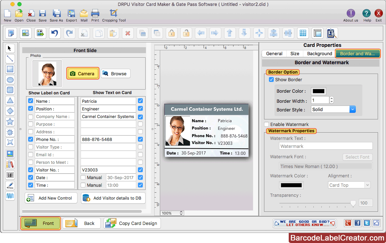
Task: Click the photo thumbnail in Front Side panel
Action: (47, 74)
